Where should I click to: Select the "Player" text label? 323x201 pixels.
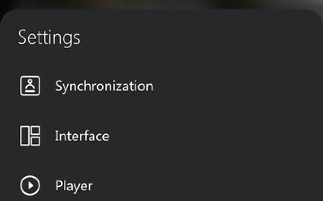coord(74,186)
